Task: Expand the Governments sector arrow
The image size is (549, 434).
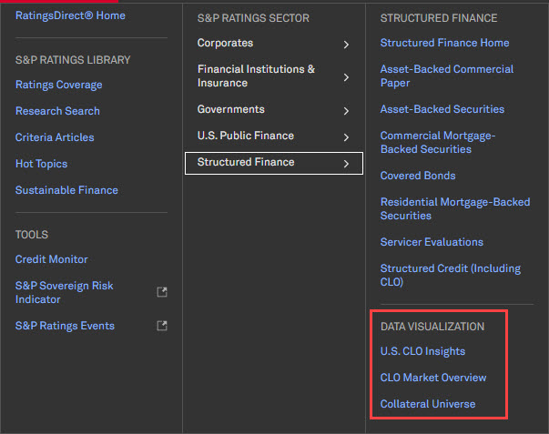Action: click(x=346, y=111)
